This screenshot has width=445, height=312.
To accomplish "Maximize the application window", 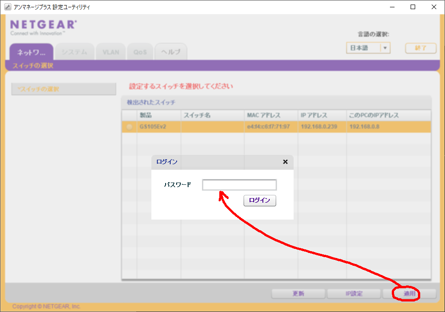I will (412, 7).
